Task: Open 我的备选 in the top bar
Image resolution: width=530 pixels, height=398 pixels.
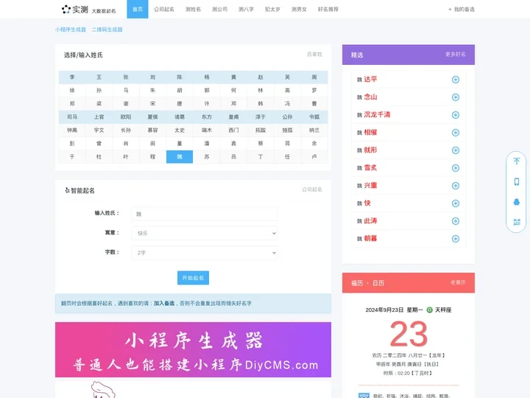Action: coord(462,10)
